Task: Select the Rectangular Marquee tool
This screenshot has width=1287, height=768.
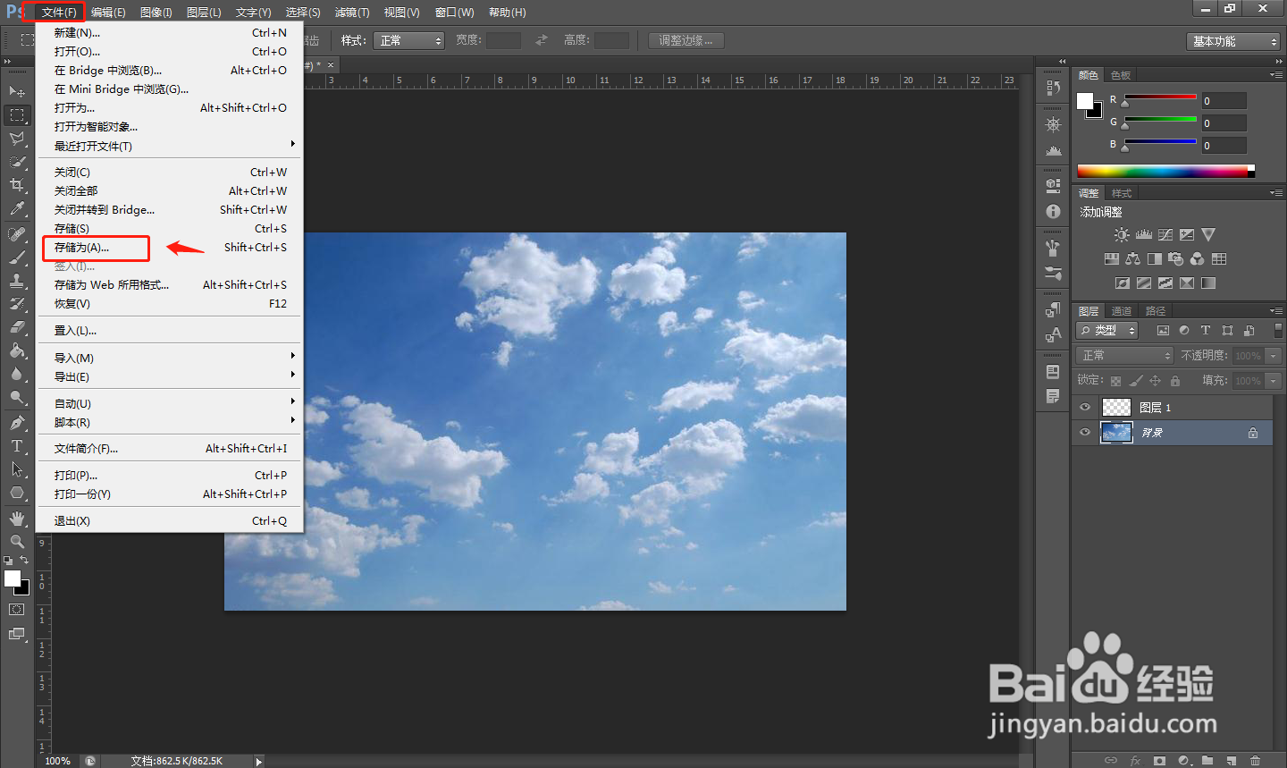Action: pos(17,114)
